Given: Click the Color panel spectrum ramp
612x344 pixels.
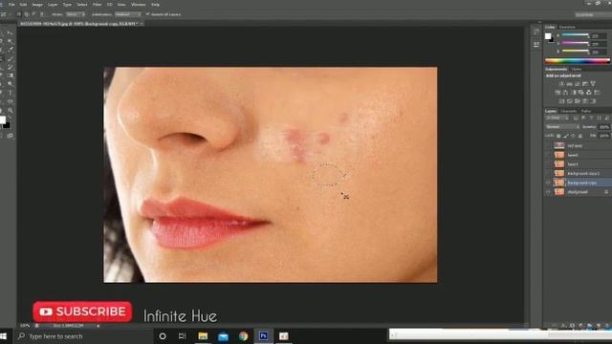Looking at the screenshot, I should point(577,61).
